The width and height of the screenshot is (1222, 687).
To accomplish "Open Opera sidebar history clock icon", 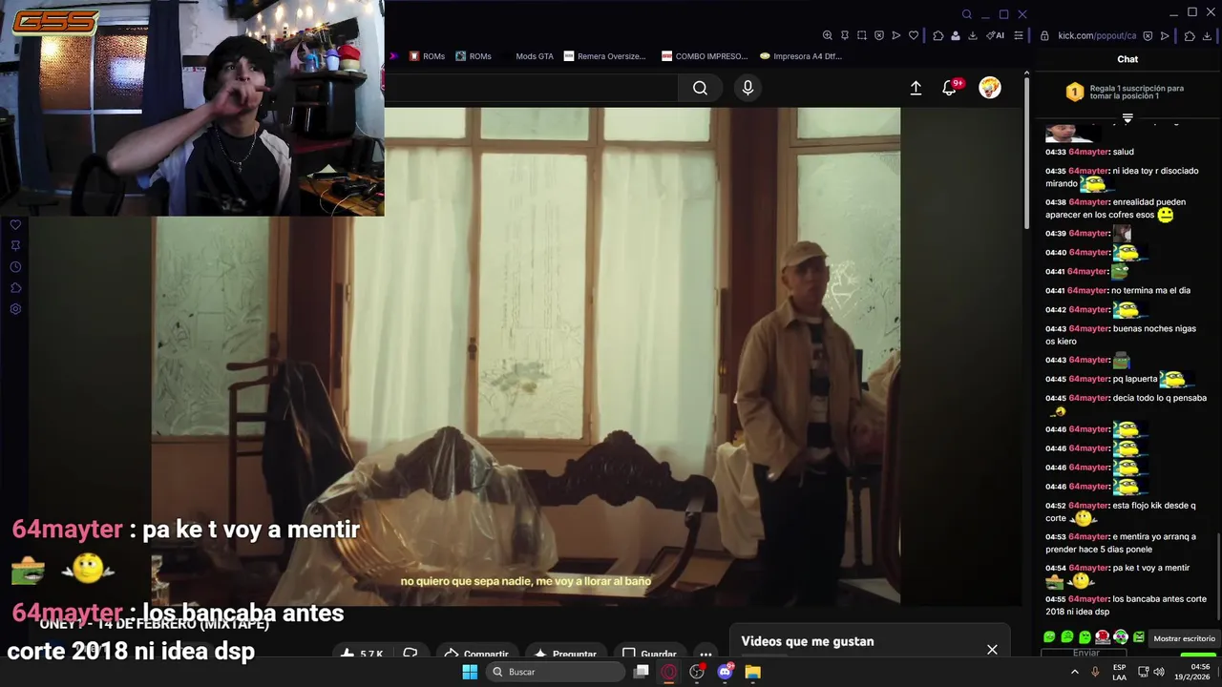I will [x=15, y=267].
